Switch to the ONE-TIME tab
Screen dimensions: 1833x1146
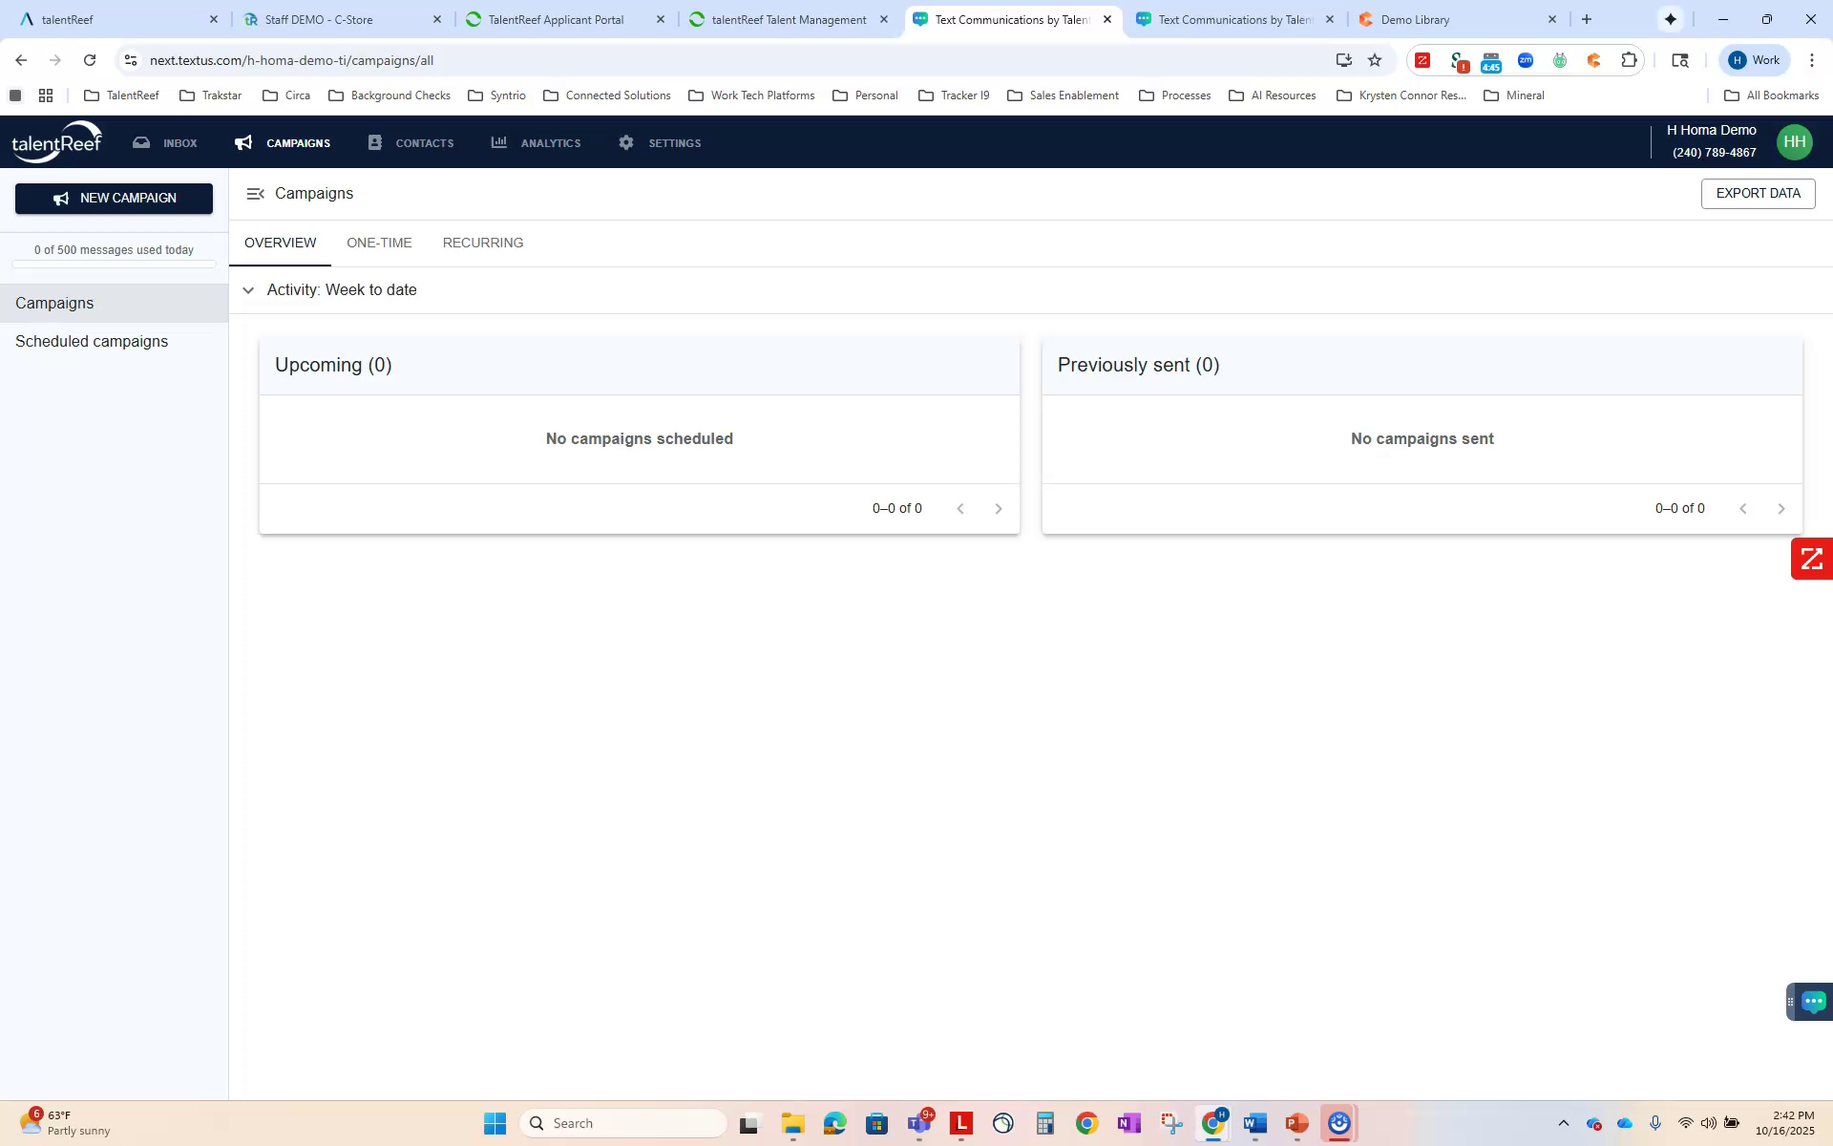point(379,243)
